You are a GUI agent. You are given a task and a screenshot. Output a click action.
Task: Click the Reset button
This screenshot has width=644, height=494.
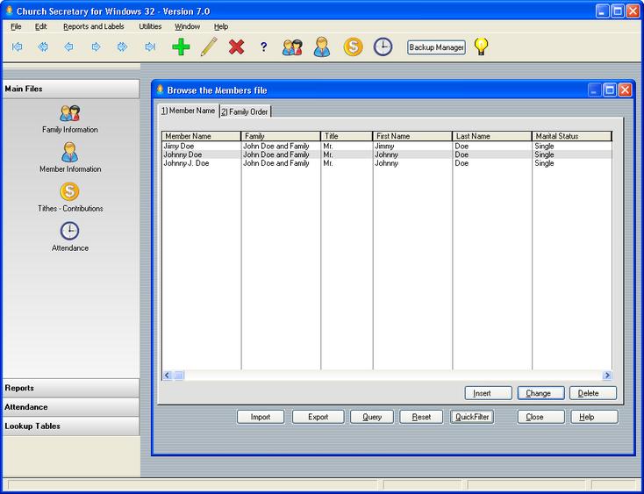(421, 417)
